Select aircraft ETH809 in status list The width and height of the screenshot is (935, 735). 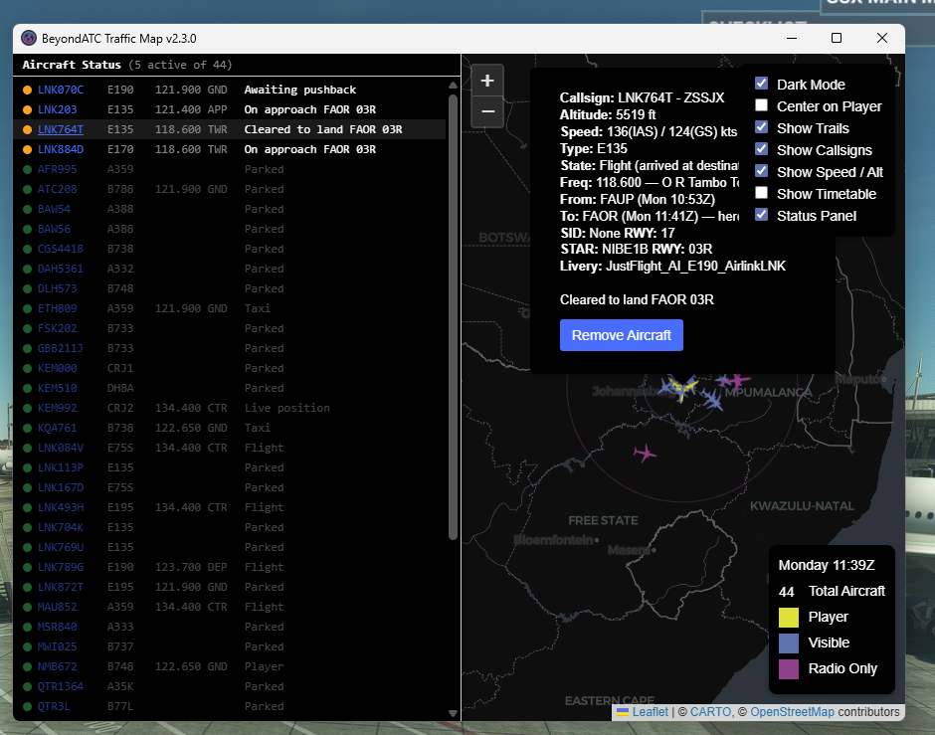coord(58,308)
